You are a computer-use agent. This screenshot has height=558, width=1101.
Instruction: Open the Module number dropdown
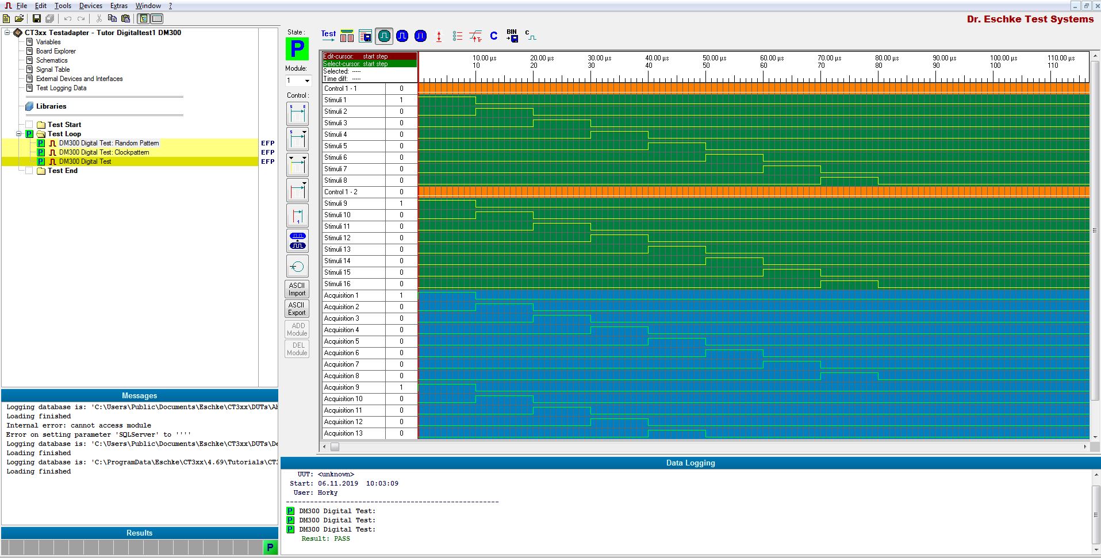(x=306, y=81)
